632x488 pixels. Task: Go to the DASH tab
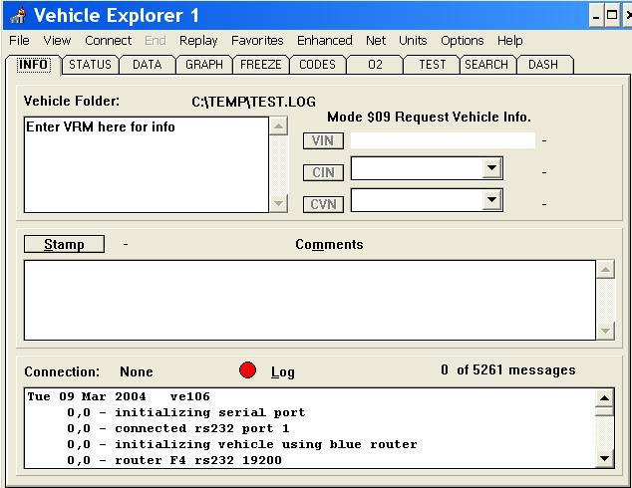click(543, 65)
